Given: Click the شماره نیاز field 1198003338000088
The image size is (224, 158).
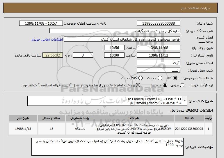Looking at the screenshot, I should click(159, 23).
